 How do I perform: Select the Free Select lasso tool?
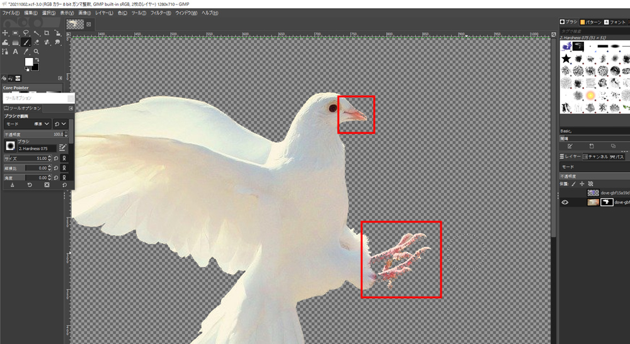[x=26, y=33]
